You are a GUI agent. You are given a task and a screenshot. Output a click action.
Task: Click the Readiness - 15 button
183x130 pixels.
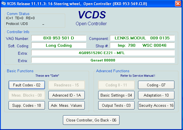point(67,85)
